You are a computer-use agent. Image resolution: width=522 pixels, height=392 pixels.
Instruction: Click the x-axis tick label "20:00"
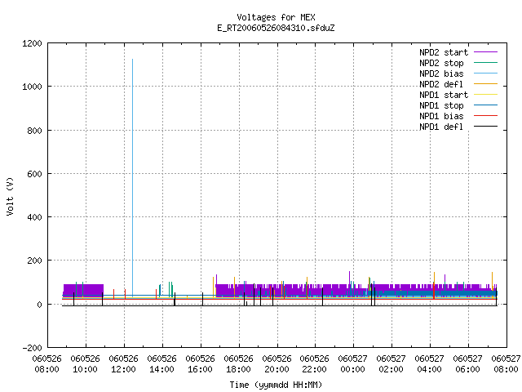coord(276,369)
